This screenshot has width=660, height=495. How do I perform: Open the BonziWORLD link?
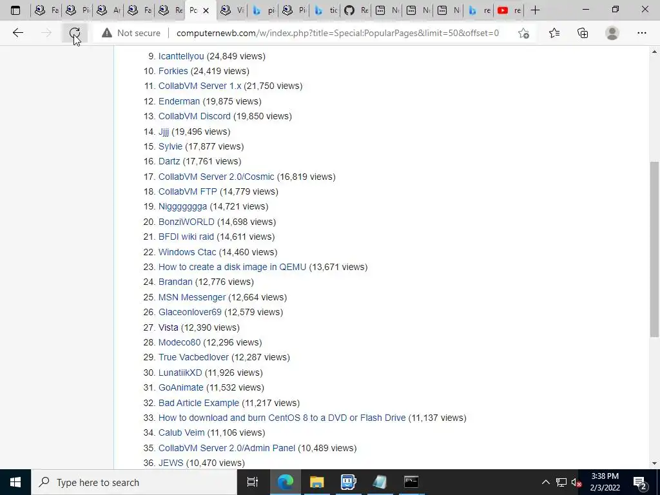point(186,222)
